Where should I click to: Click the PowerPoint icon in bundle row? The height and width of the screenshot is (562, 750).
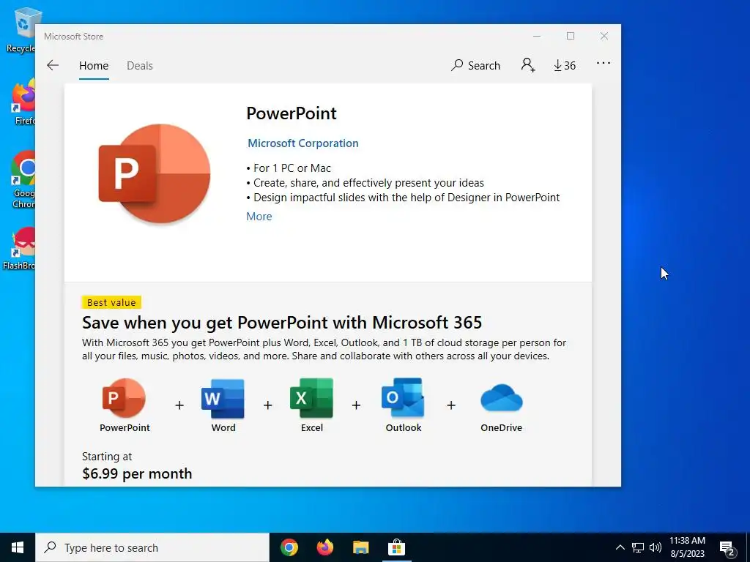[125, 397]
